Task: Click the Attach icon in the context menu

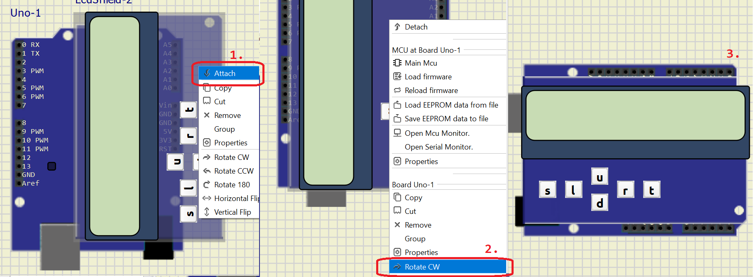Action: point(207,73)
